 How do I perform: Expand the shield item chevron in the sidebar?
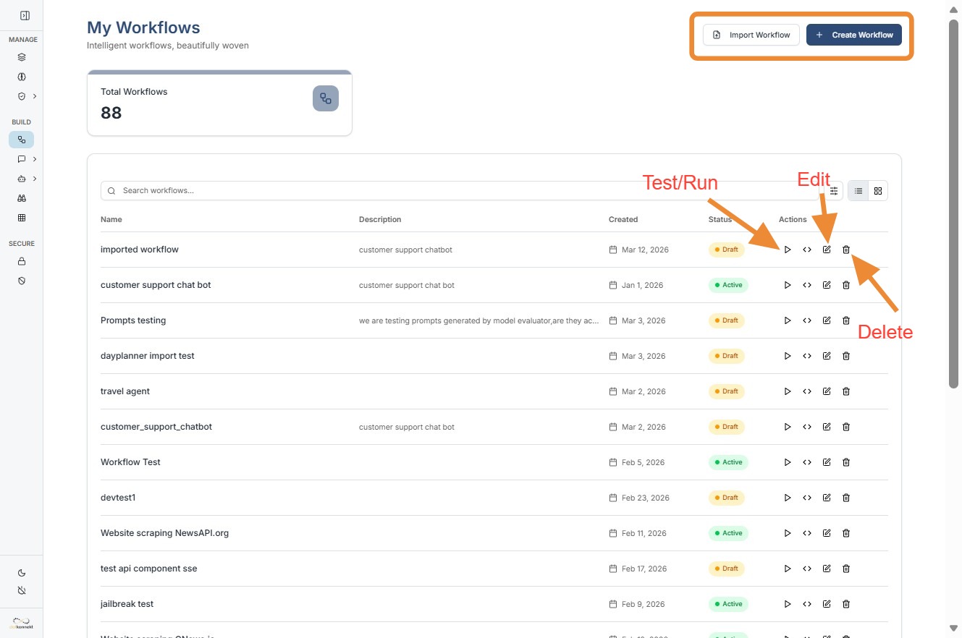35,96
